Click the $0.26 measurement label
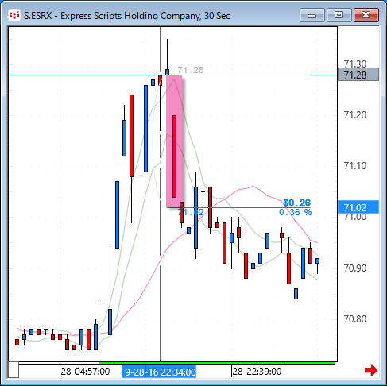This screenshot has width=387, height=386. 296,203
